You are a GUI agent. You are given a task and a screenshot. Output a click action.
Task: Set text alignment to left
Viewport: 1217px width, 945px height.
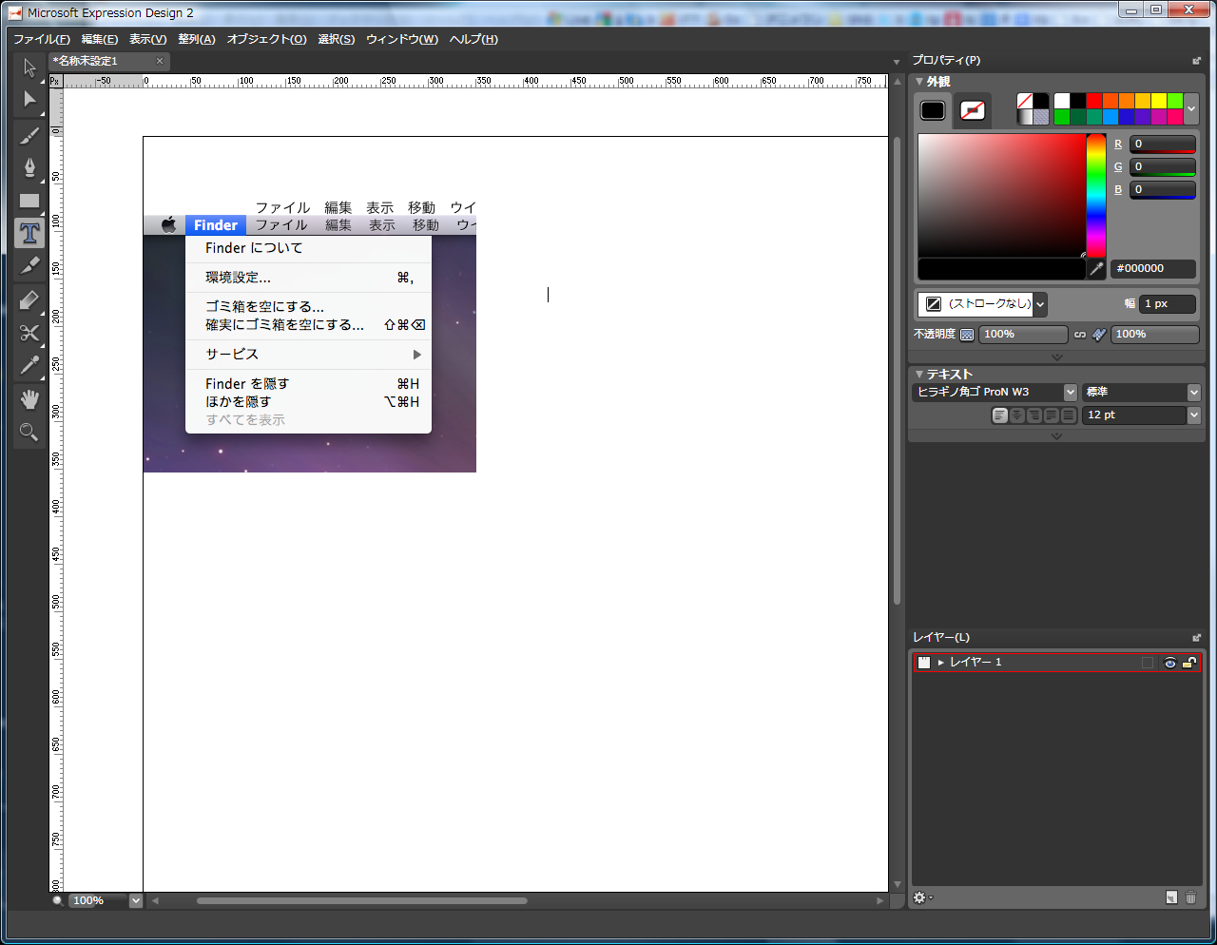click(x=999, y=415)
